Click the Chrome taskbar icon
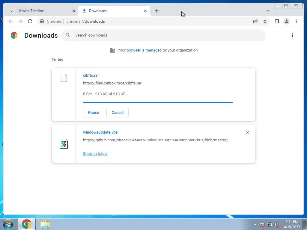 [x=27, y=224]
